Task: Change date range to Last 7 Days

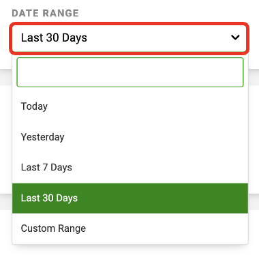Action: (x=130, y=168)
